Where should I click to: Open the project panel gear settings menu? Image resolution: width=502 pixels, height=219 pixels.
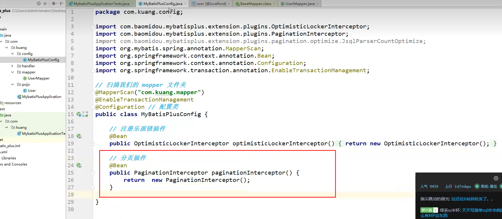pos(54,4)
